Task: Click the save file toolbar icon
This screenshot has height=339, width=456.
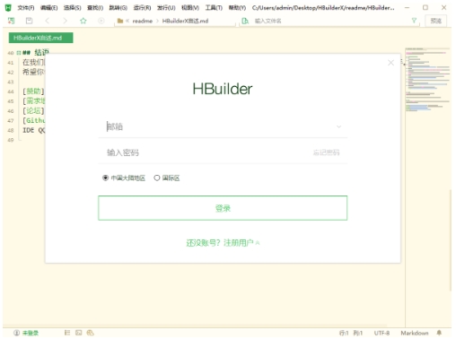Action: [29, 21]
